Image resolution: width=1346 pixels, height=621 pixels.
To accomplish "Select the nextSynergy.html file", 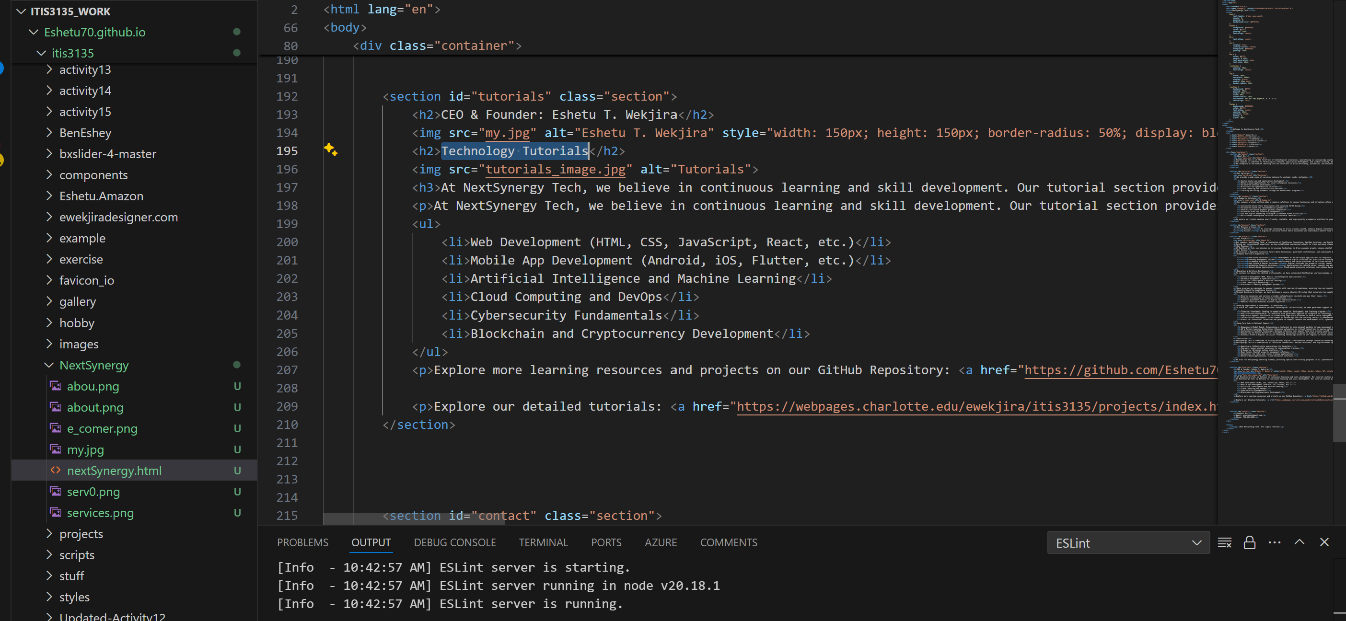I will point(134,470).
